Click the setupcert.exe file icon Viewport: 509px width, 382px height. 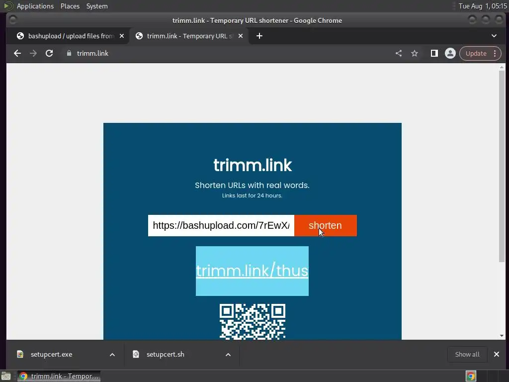pos(20,354)
